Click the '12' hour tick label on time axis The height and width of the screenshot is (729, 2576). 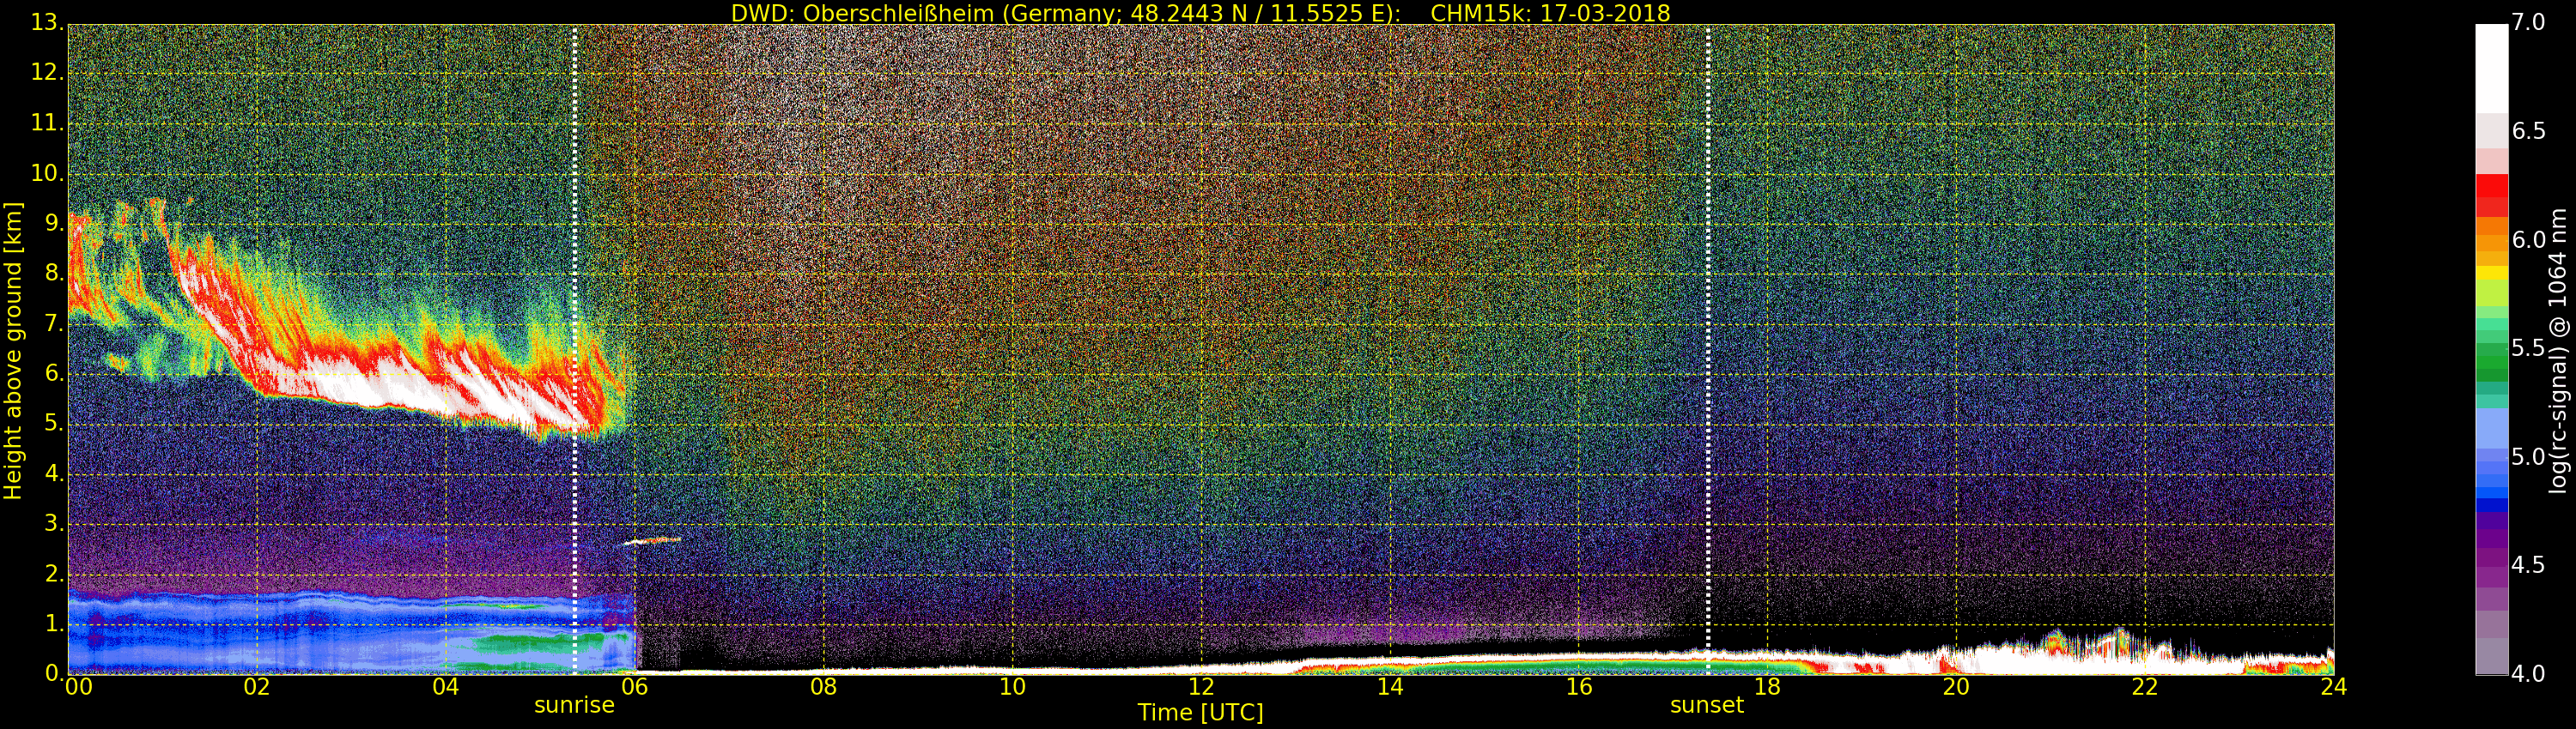(1201, 687)
